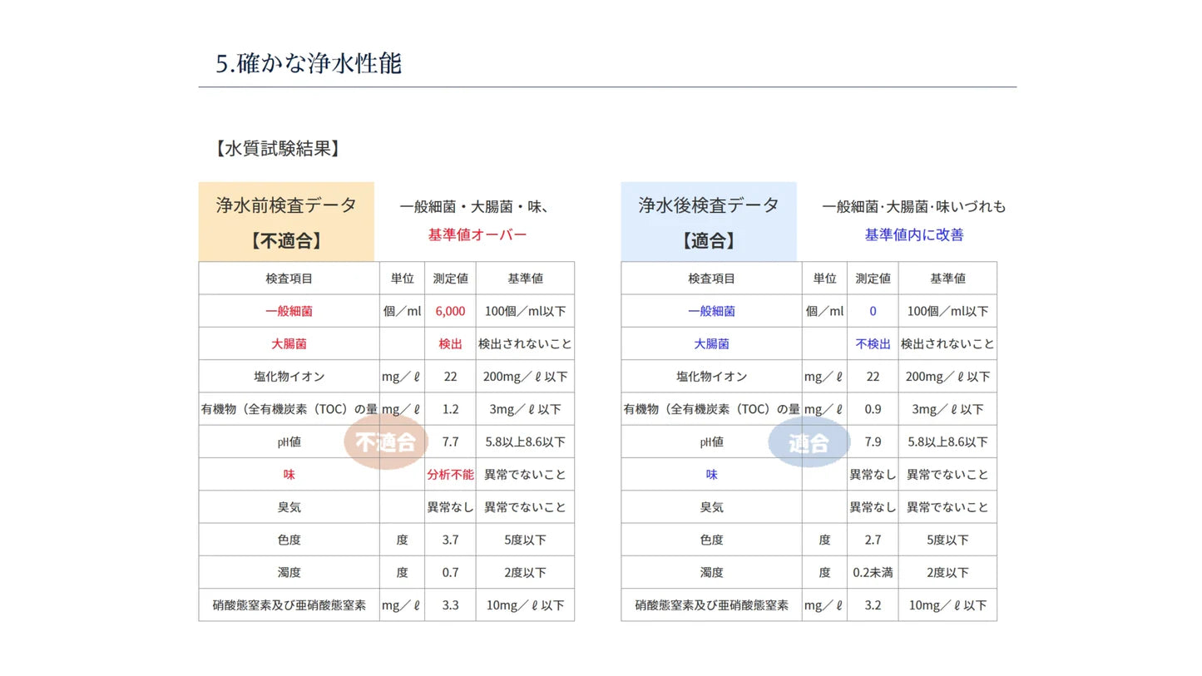Viewport: 1202px width, 676px height.
Task: Select the 0.9 TOC measurement value
Action: click(x=873, y=409)
